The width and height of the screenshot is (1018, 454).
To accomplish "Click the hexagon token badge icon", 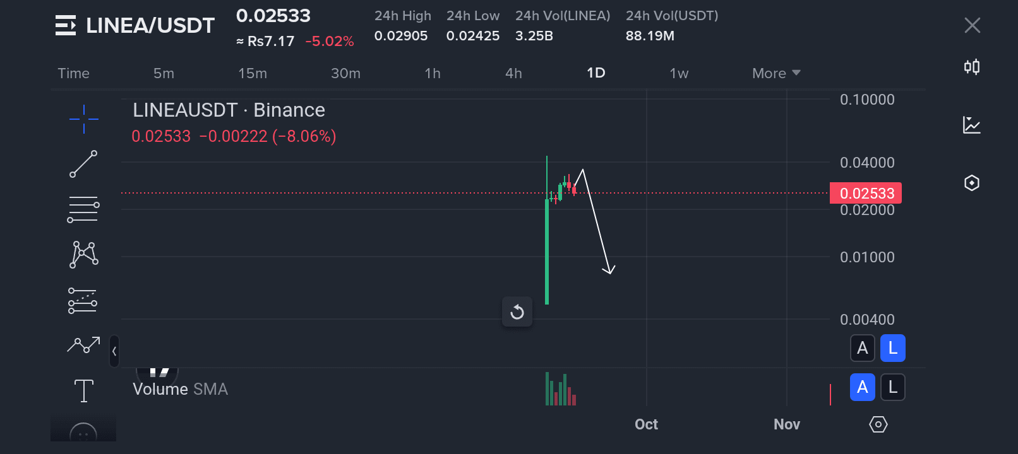I will 972,183.
